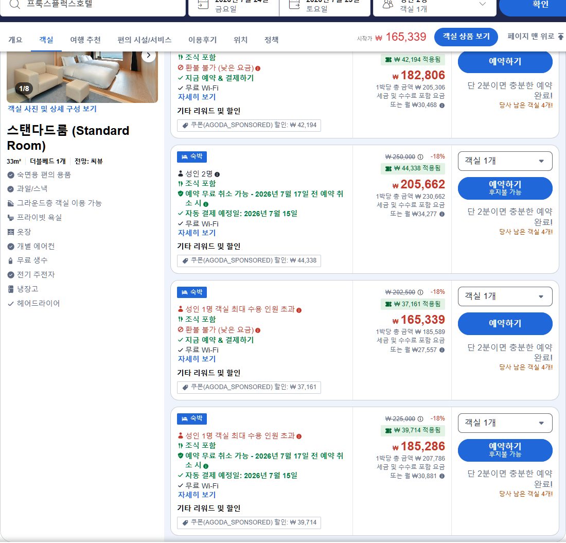
Task: Go to the 위치 tab
Action: 240,40
